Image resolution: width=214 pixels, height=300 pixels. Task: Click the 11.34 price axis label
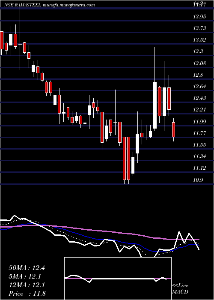[200, 156]
